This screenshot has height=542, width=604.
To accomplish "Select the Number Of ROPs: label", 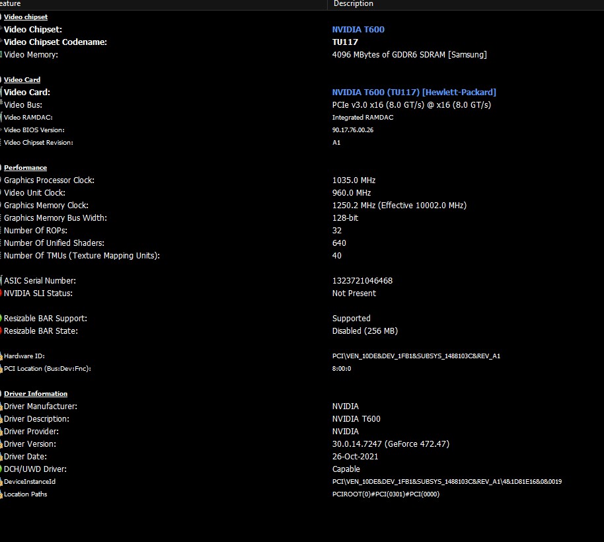I will coord(36,231).
